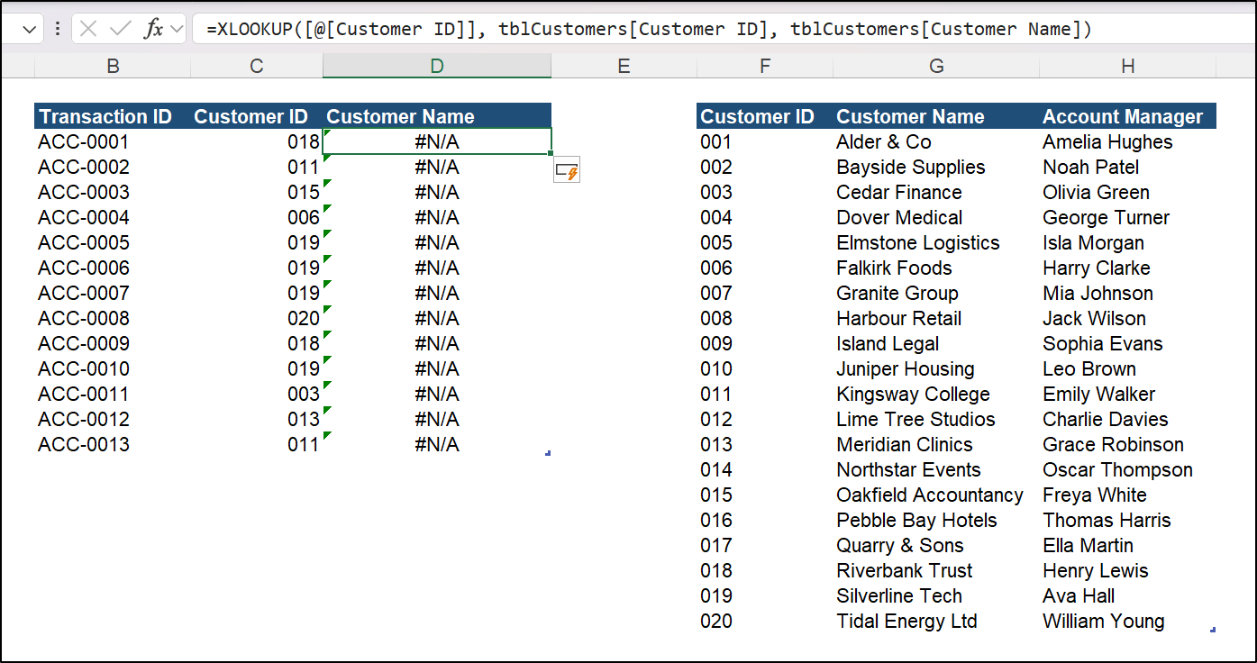This screenshot has width=1257, height=663.
Task: Select Elmstone Logistics cell
Action: (936, 242)
